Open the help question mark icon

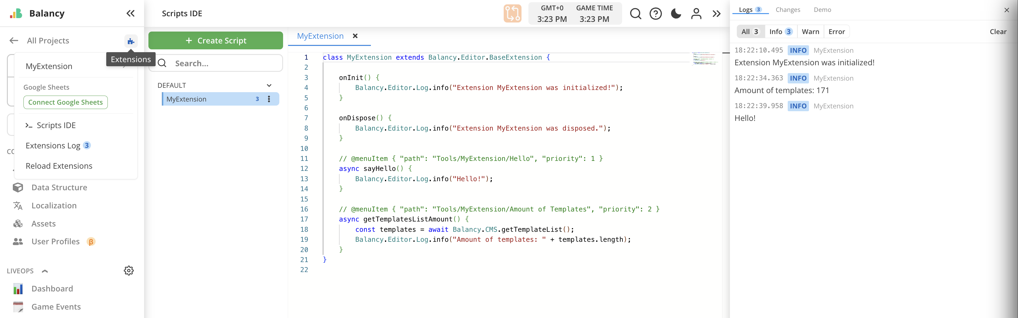(656, 14)
